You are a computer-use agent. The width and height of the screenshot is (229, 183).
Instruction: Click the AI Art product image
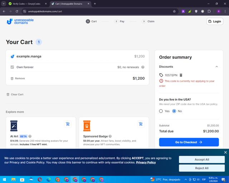(14, 126)
